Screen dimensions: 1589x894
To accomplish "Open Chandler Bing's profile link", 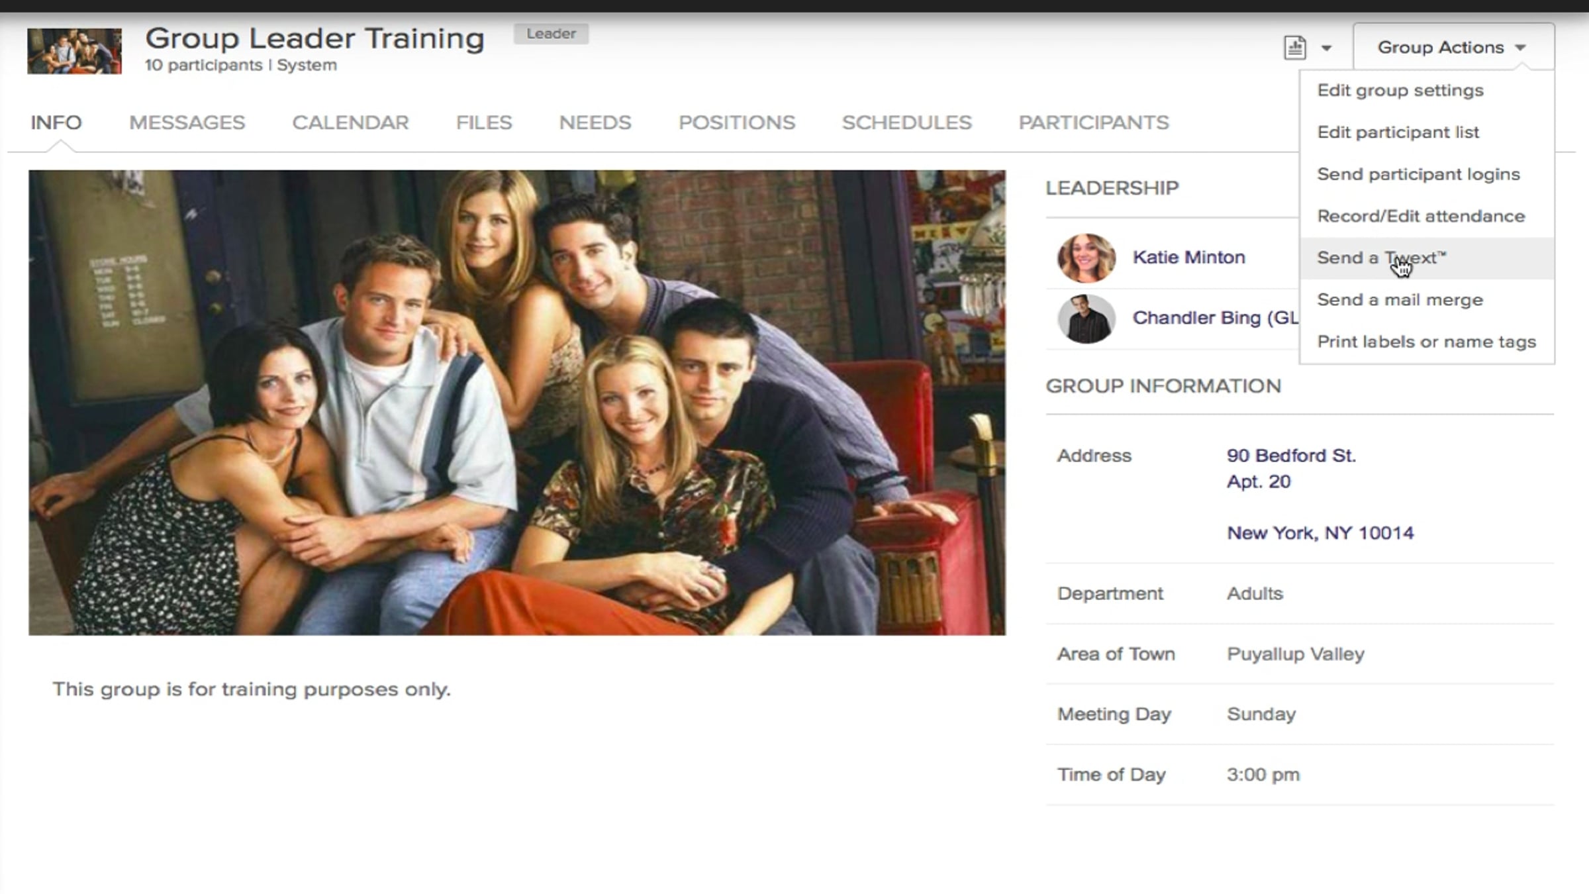I will [1216, 318].
